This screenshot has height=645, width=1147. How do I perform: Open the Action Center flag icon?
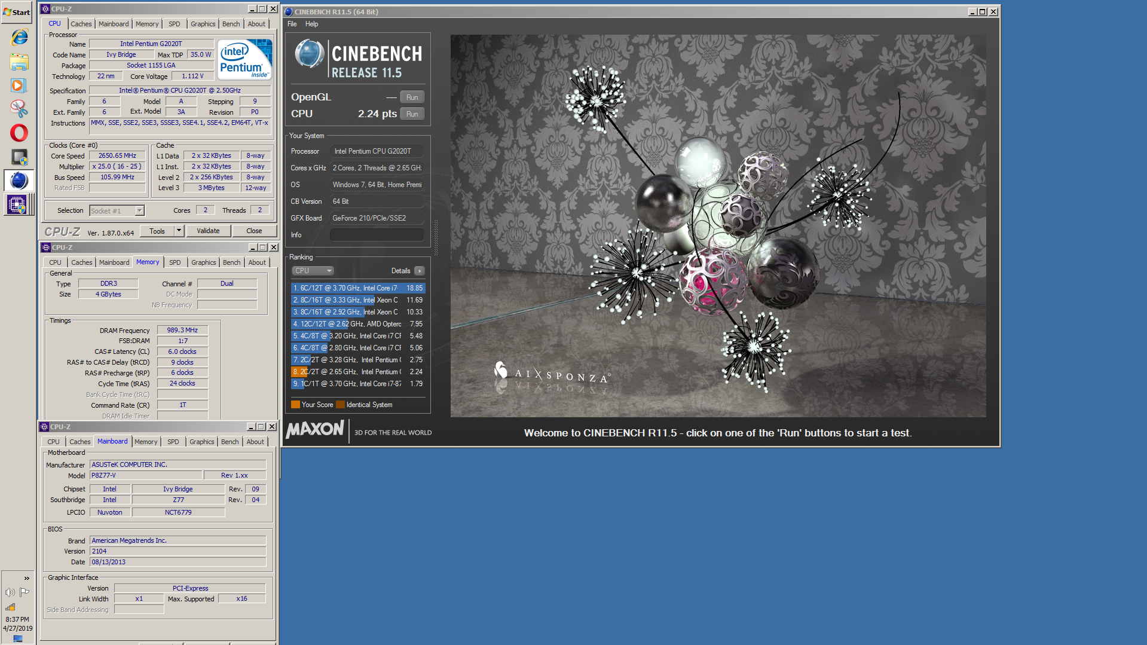click(x=25, y=592)
